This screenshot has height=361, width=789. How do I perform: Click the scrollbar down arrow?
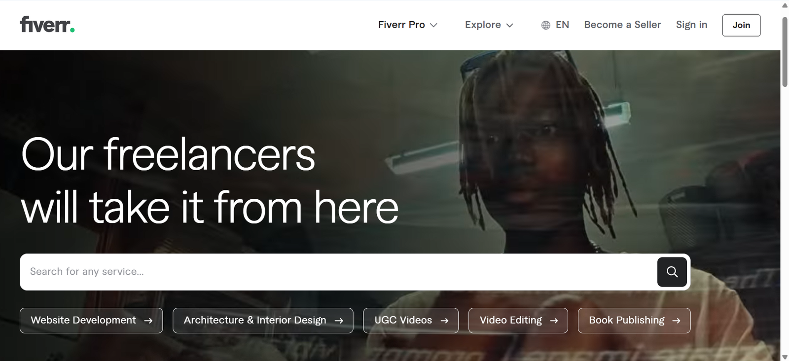785,357
